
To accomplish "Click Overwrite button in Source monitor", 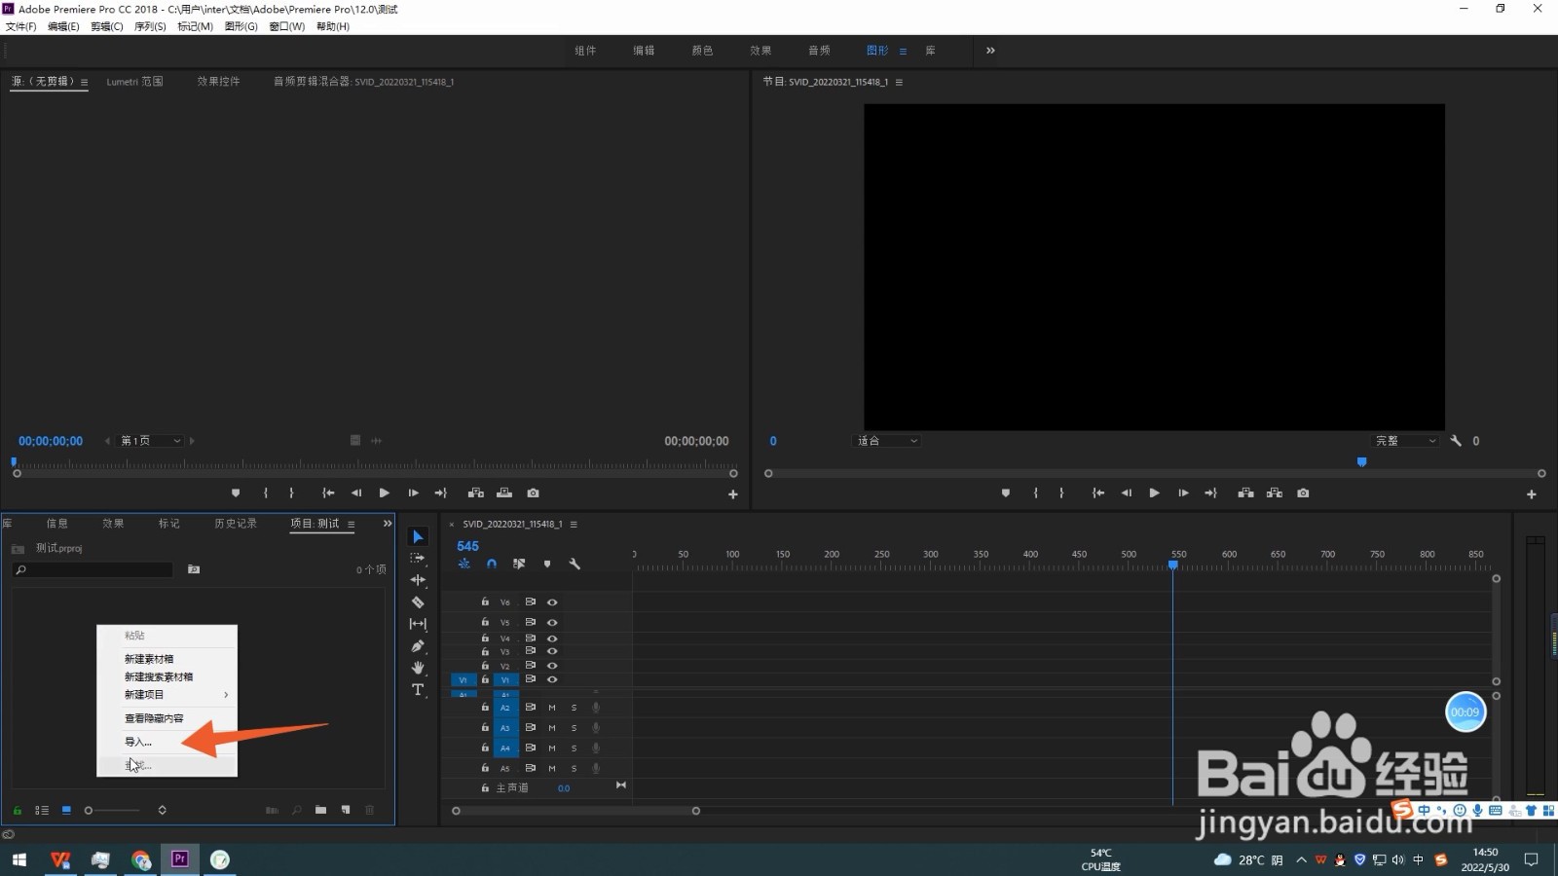I will point(504,493).
